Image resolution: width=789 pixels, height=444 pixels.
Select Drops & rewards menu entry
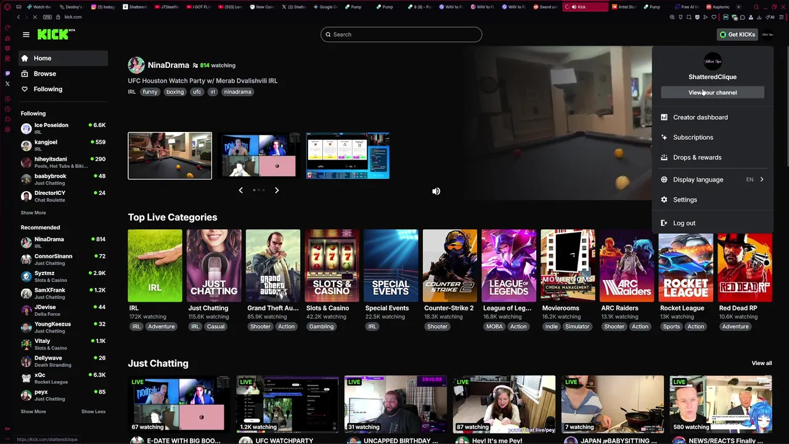[x=713, y=157]
